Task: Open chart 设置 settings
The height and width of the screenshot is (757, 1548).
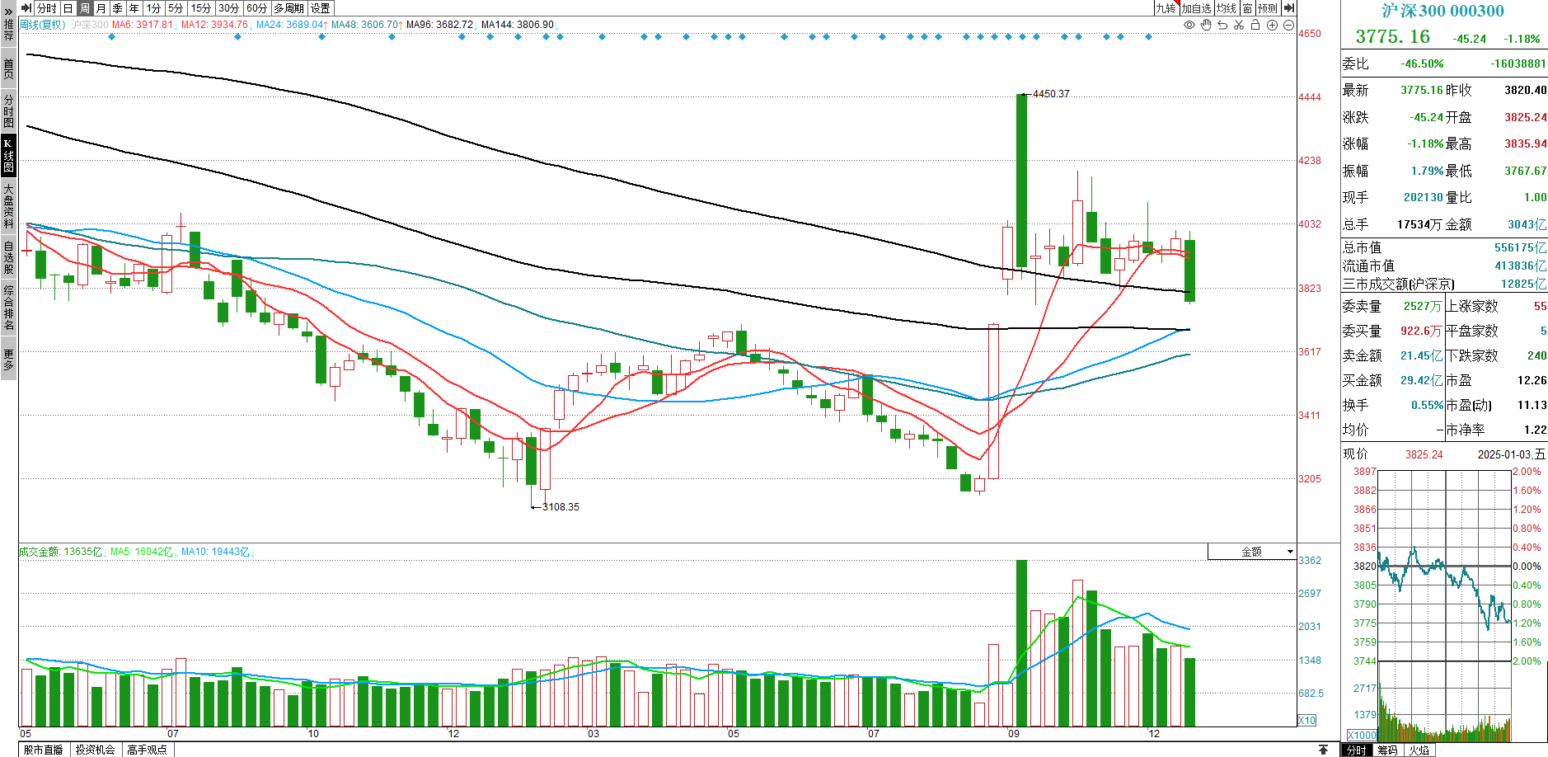Action: [x=321, y=8]
